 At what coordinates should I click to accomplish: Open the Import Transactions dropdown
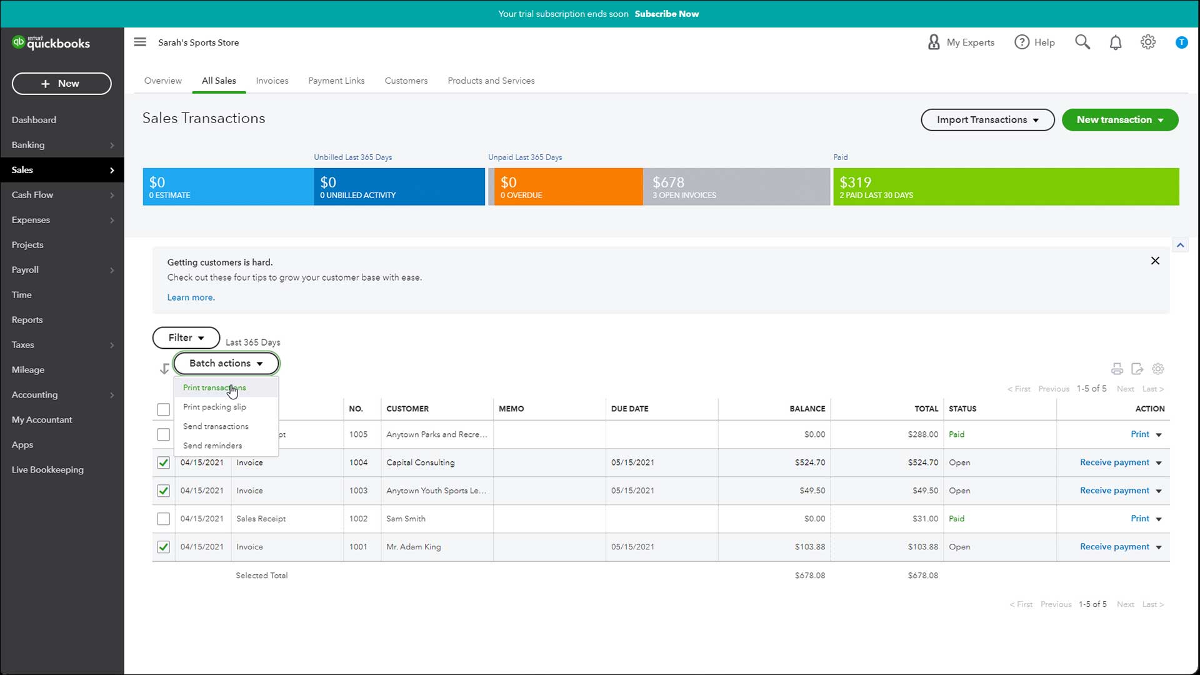coord(987,119)
